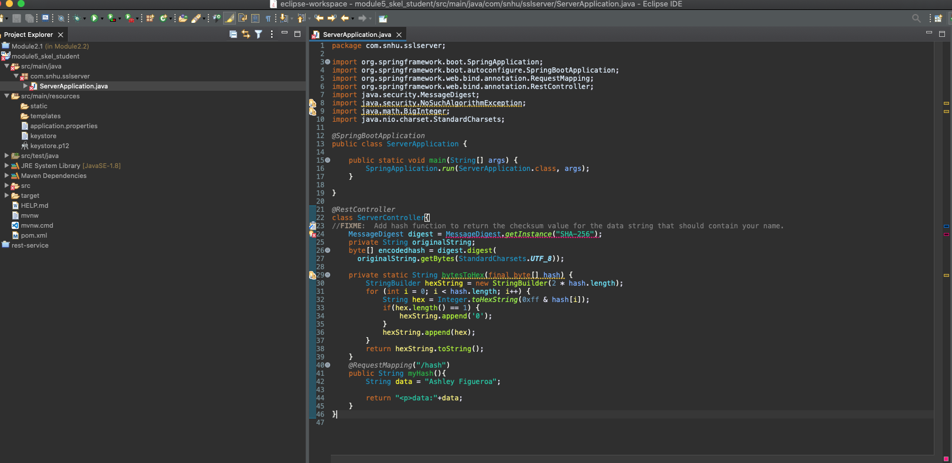Click the Search flashlight toolbar icon
Image resolution: width=952 pixels, height=463 pixels.
pos(196,18)
